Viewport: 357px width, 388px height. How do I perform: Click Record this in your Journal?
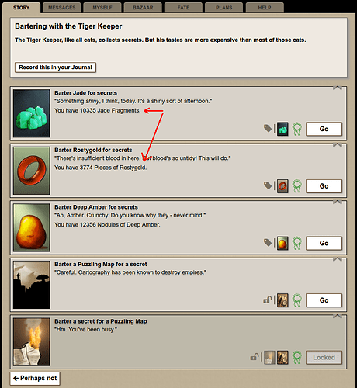55,68
